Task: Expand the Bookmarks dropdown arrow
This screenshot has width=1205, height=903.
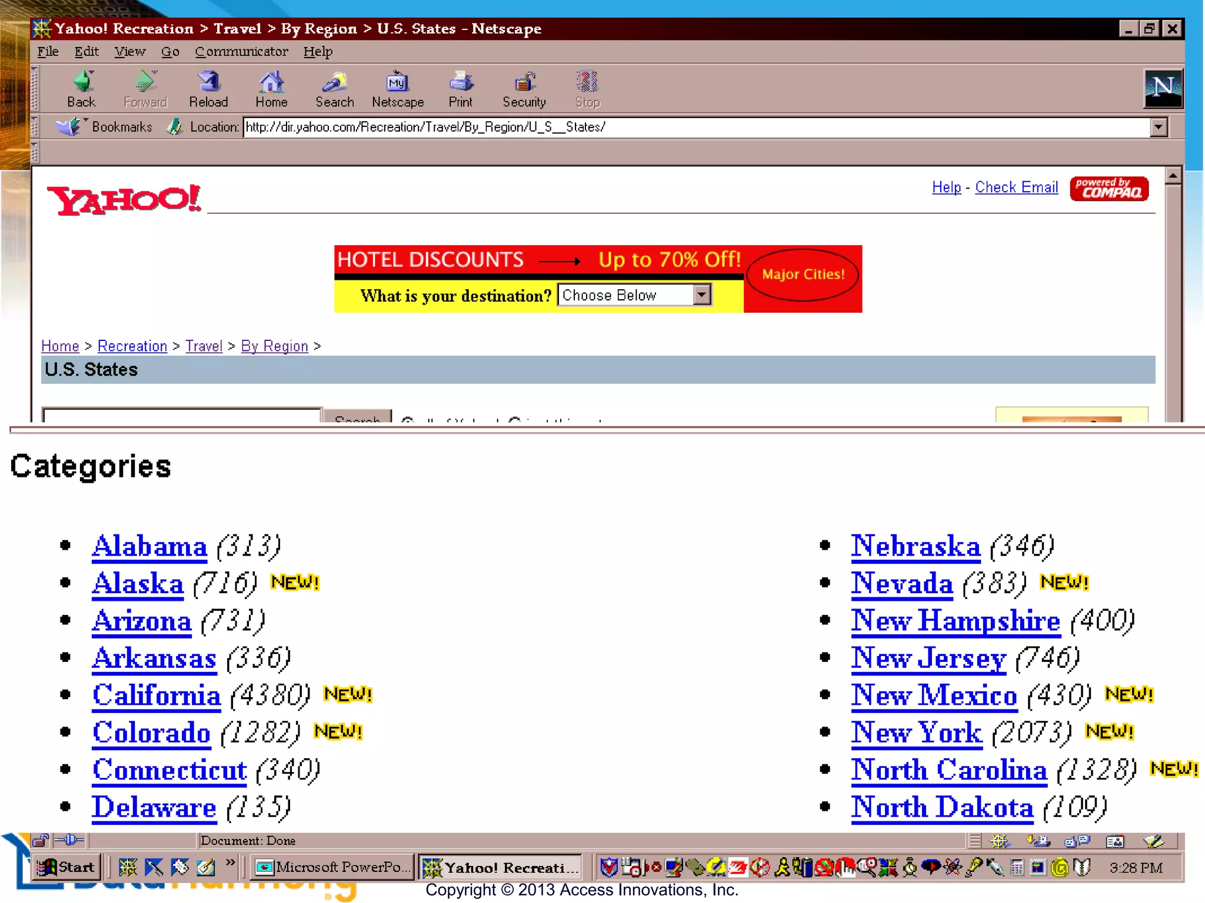Action: (x=86, y=121)
